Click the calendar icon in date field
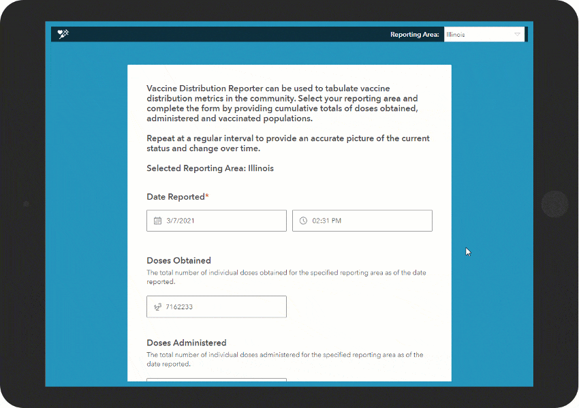 click(157, 221)
